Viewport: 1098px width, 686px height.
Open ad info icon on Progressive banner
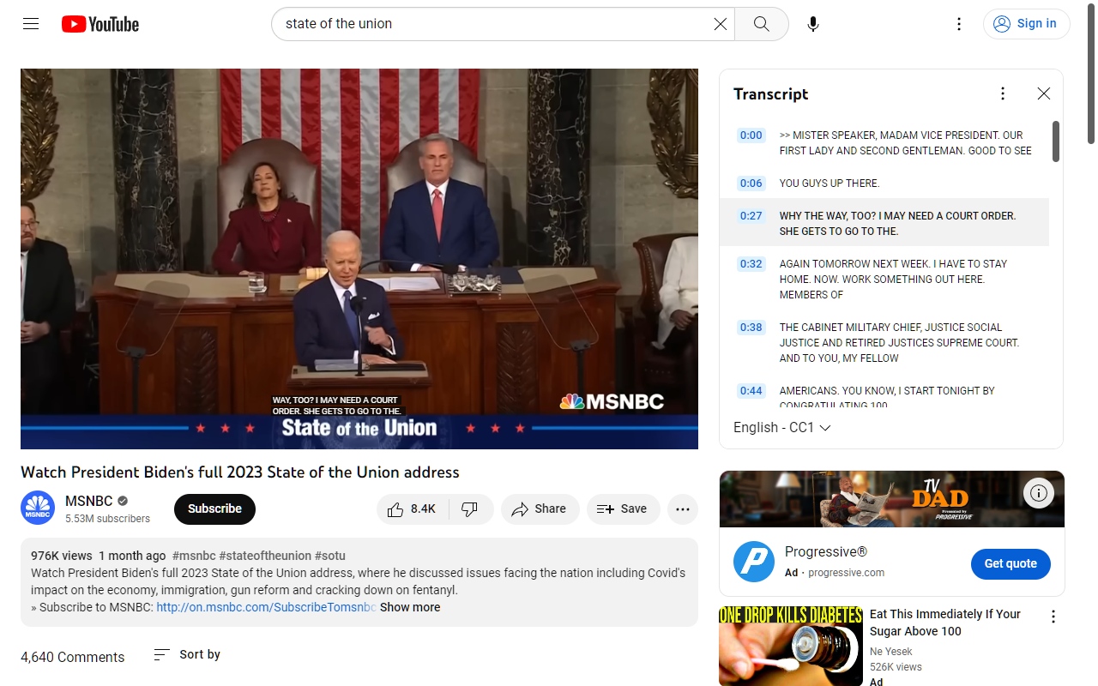tap(1039, 493)
